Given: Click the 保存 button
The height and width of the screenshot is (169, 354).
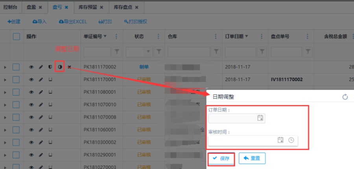Looking at the screenshot, I should point(221,158).
